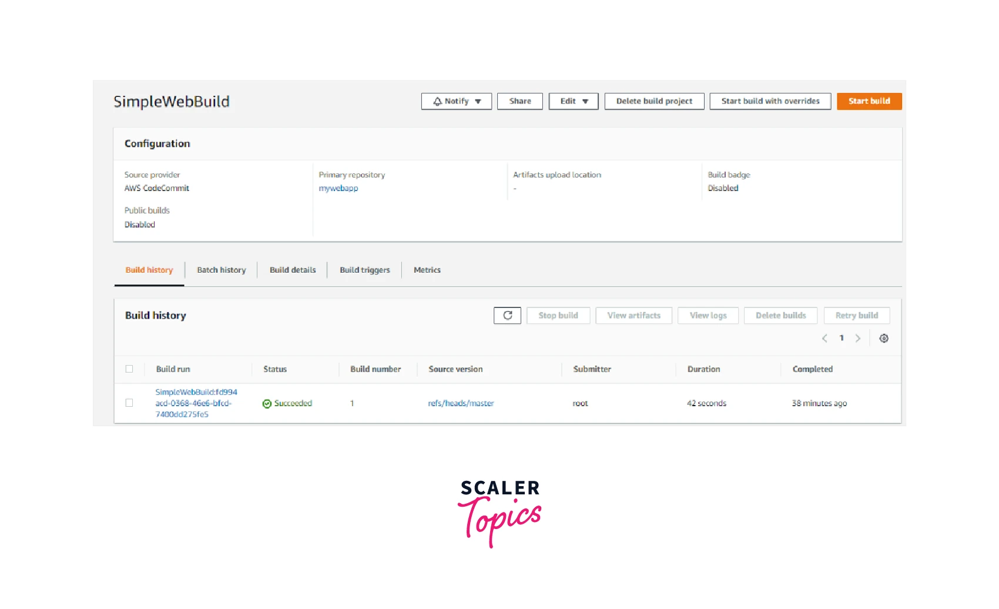Go to previous page of builds
The image size is (999, 609).
tap(824, 338)
